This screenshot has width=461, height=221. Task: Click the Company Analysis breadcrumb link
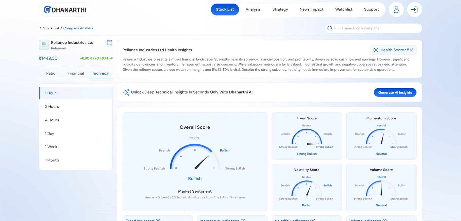[78, 28]
